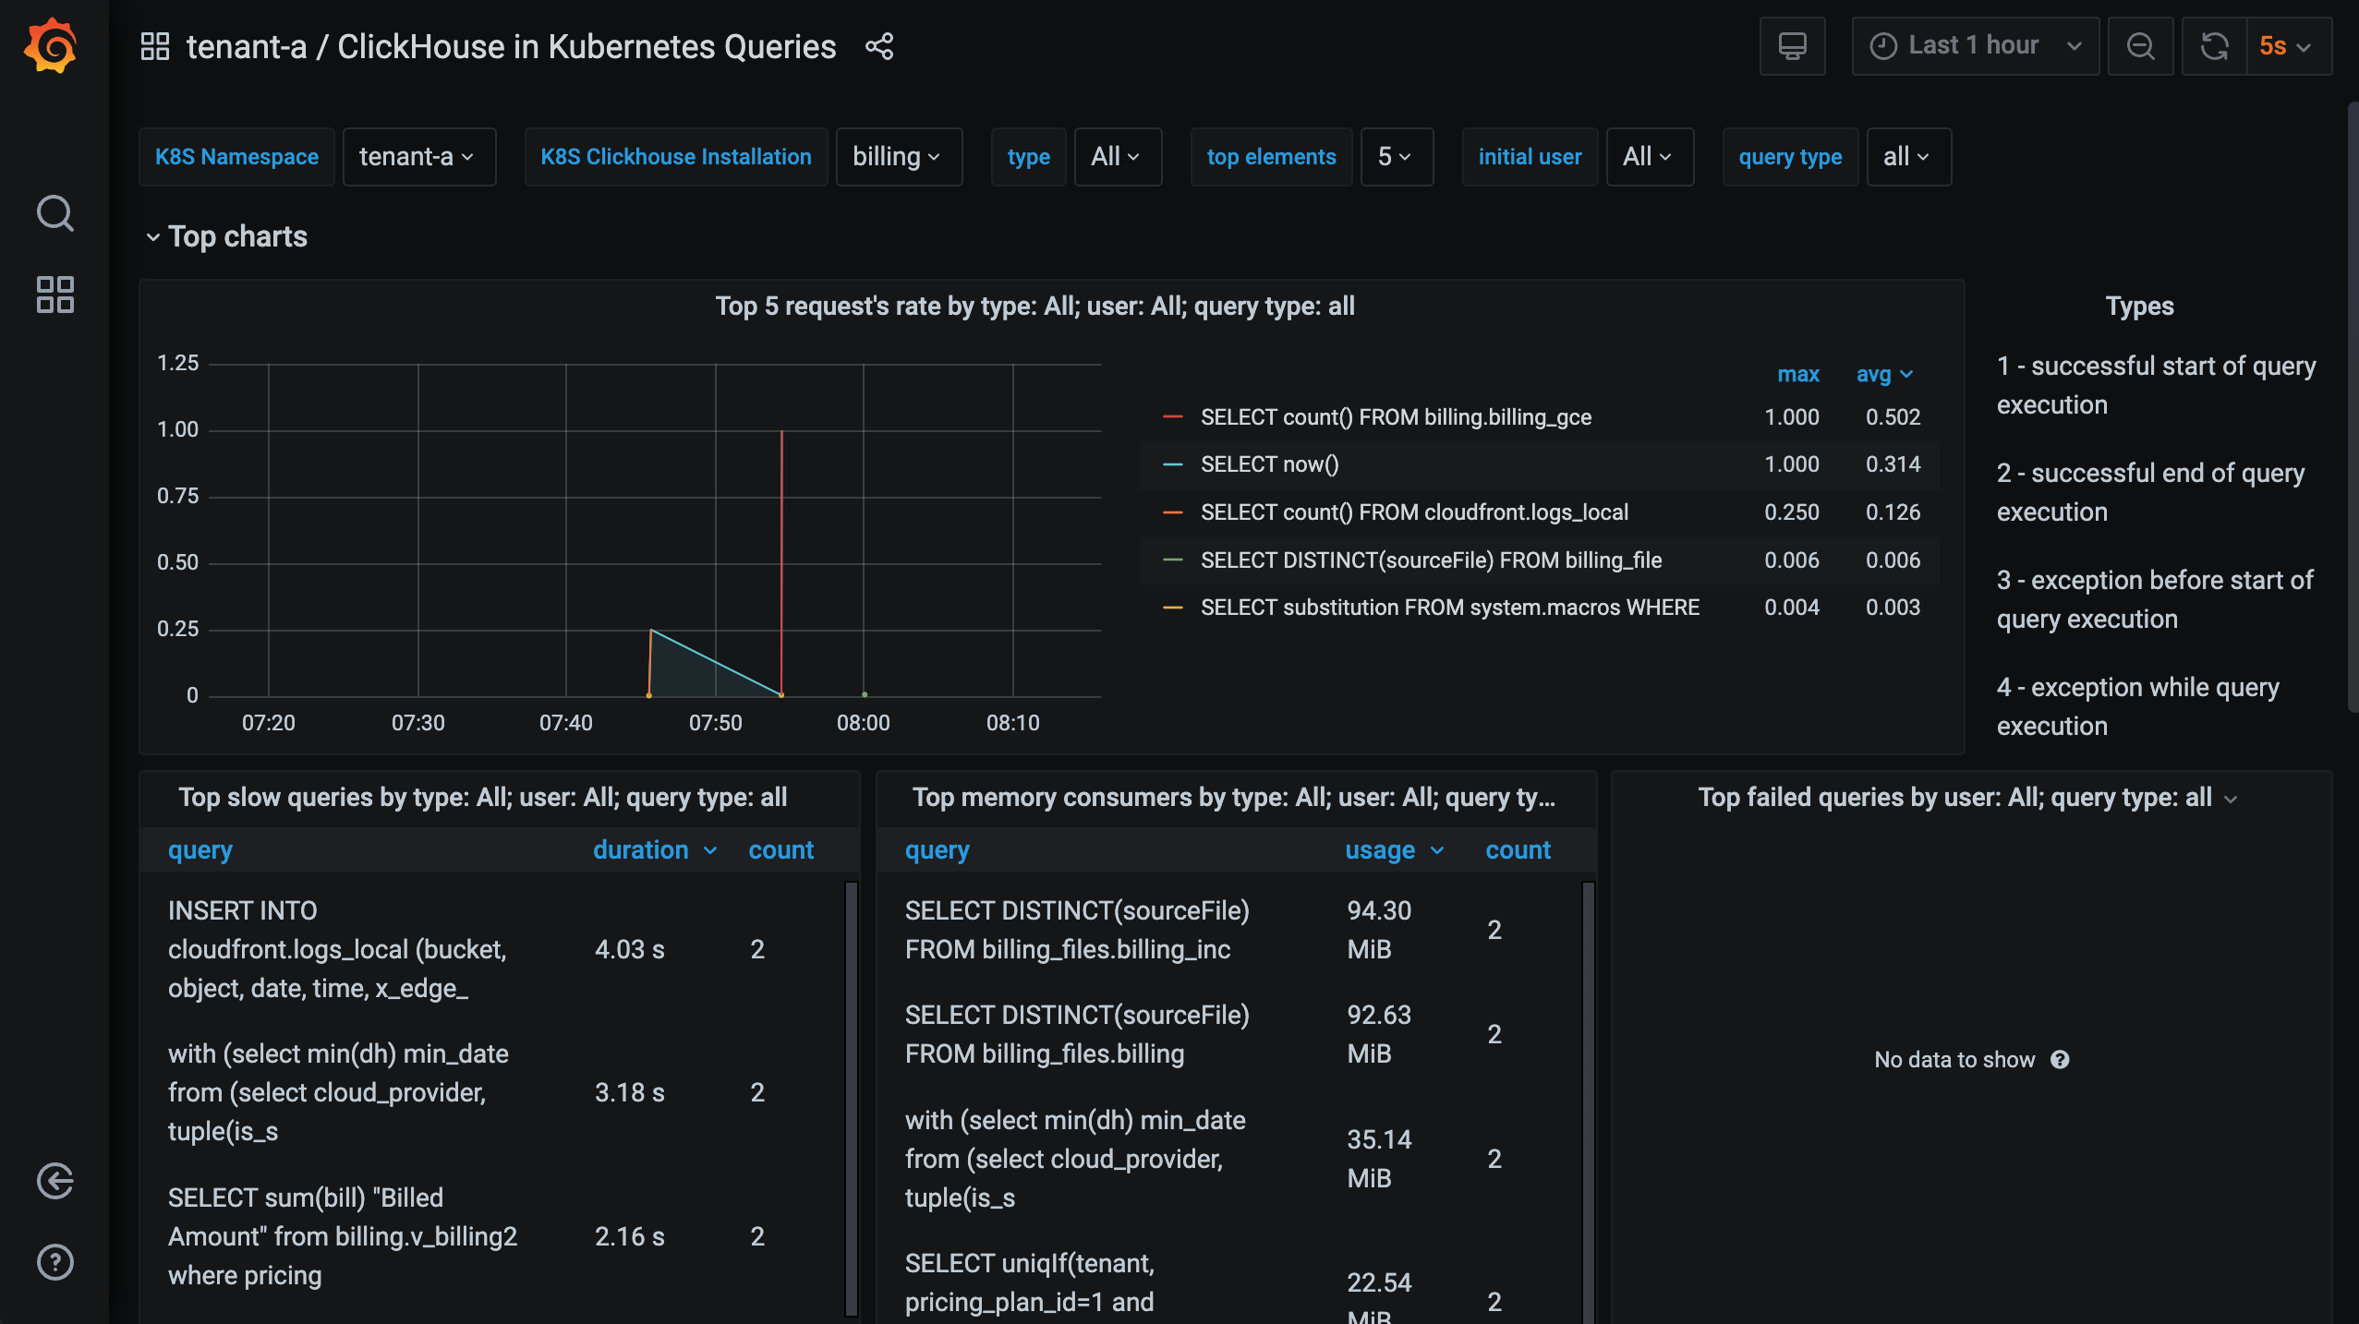Open the Last 1 hour time picker
Viewport: 2359px width, 1324px height.
1975,46
